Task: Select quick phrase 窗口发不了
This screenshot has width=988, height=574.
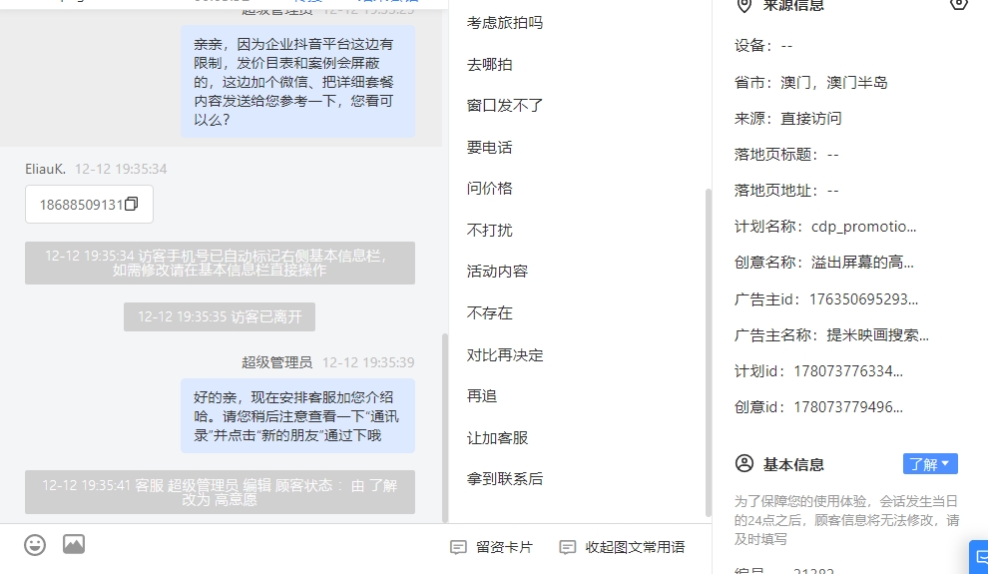Action: pos(505,105)
